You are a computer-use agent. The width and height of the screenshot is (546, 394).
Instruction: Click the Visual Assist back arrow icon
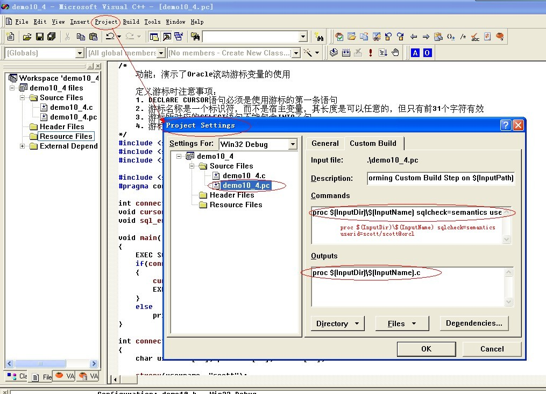pyautogui.click(x=413, y=37)
